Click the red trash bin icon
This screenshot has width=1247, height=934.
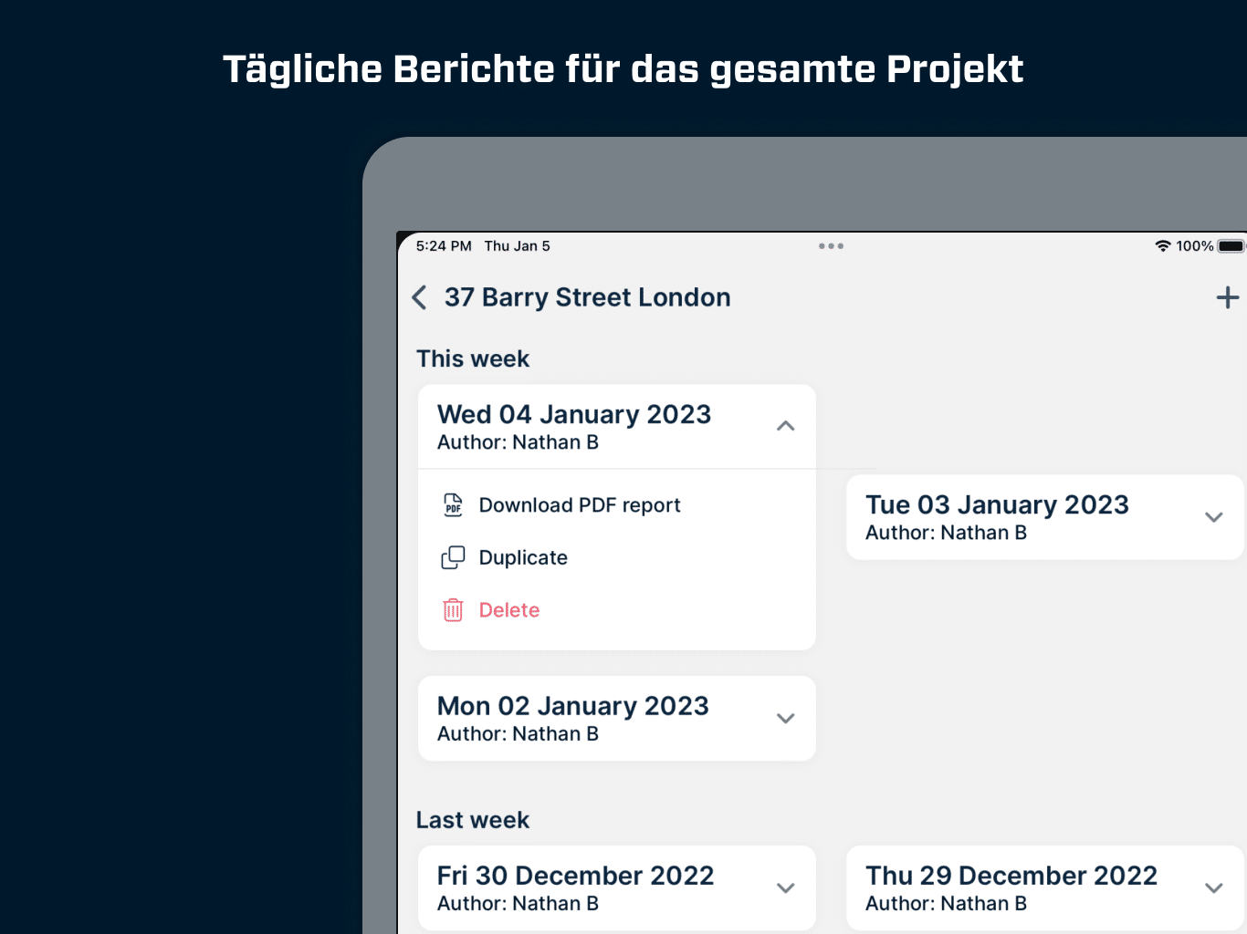(x=453, y=610)
